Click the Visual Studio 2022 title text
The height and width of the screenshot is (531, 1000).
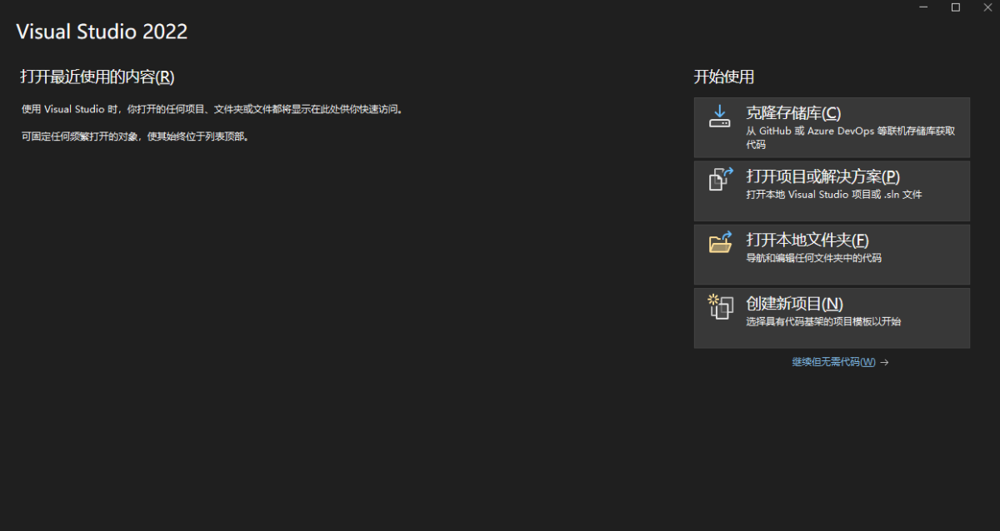(x=102, y=32)
